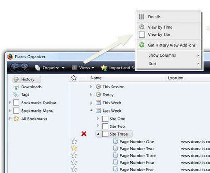Toggle the star for Page Number One
Viewport: 210px width, 173px height.
[x=74, y=142]
